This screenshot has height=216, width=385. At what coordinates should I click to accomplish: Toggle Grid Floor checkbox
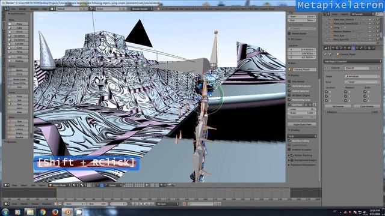coord(289,104)
